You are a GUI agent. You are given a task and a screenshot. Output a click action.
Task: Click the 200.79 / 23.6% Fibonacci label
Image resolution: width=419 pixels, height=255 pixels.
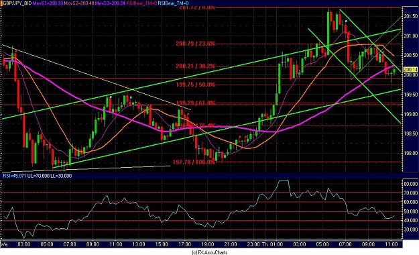[x=195, y=44]
